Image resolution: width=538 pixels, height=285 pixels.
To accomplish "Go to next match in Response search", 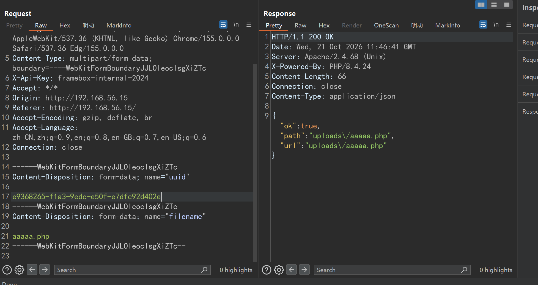I will point(304,270).
